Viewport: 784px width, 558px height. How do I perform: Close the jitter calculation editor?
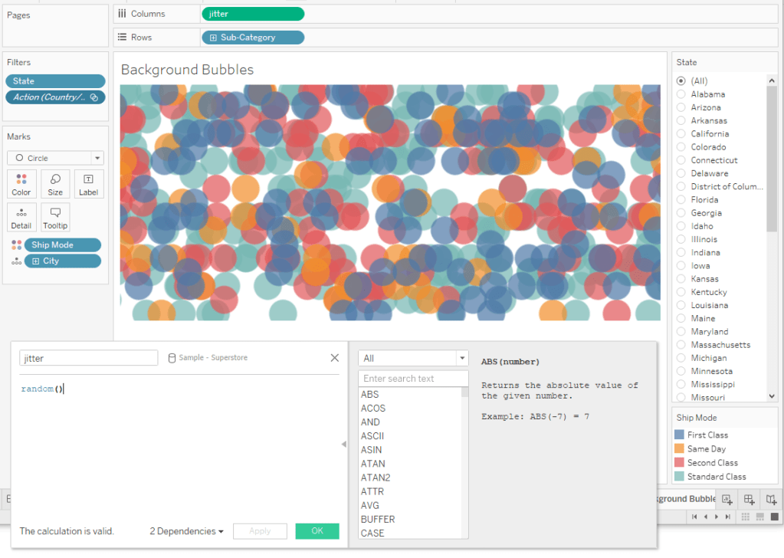pyautogui.click(x=334, y=358)
